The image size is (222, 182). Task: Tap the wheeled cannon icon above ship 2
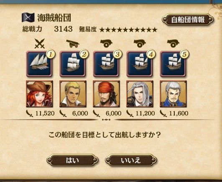(x=73, y=44)
